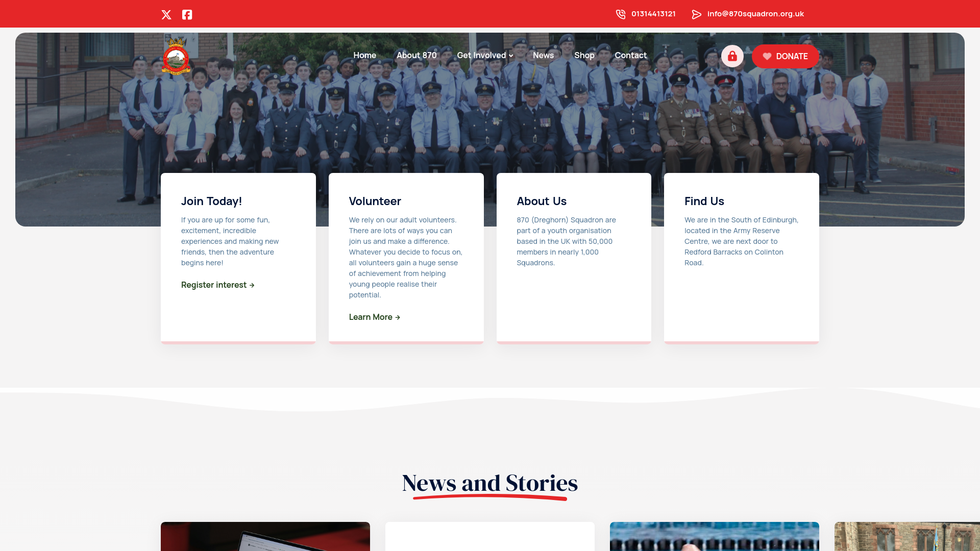Screen dimensions: 980x551
Task: Expand the Get Involved dropdown
Action: pyautogui.click(x=485, y=55)
